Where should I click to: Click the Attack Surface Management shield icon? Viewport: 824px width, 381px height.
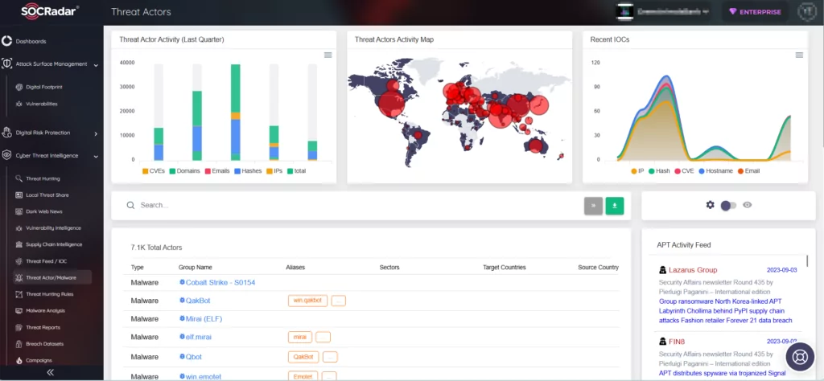pos(6,64)
